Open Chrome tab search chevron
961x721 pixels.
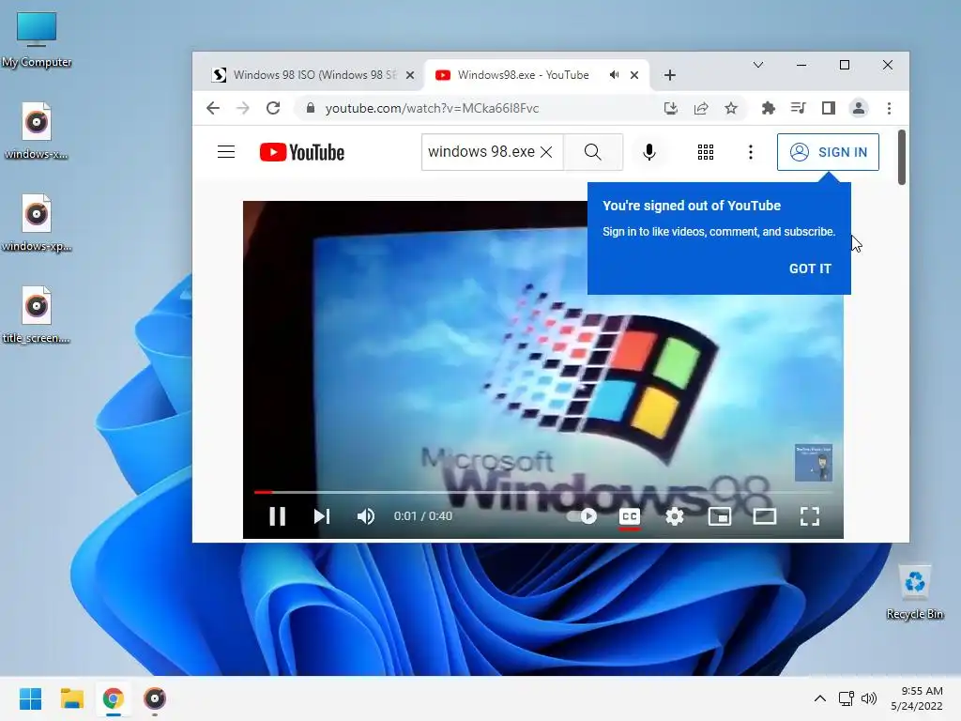[x=758, y=65]
